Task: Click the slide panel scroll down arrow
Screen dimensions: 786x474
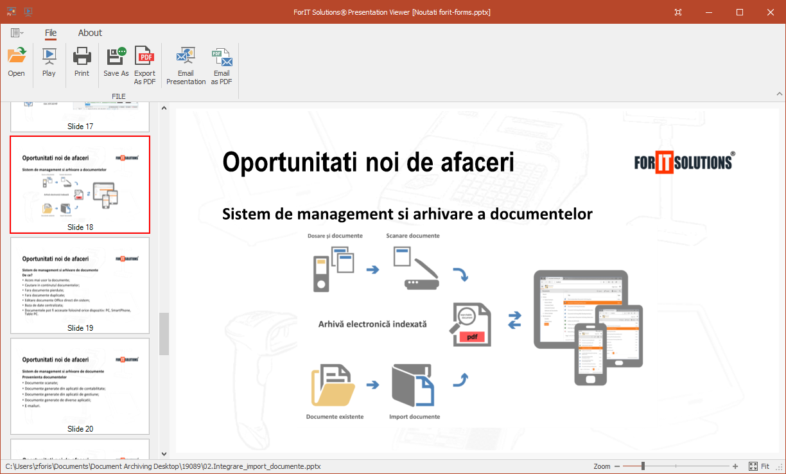Action: [164, 453]
